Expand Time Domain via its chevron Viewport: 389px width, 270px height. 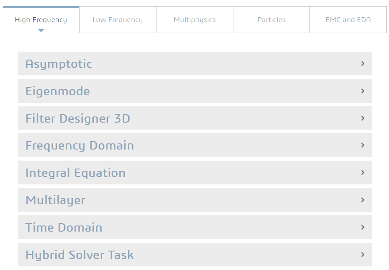pos(362,227)
